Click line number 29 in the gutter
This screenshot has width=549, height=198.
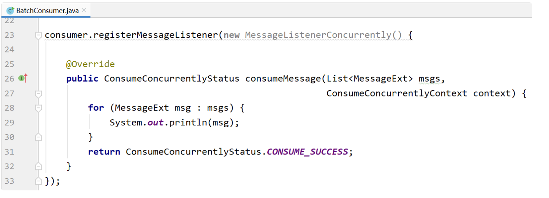[9, 123]
